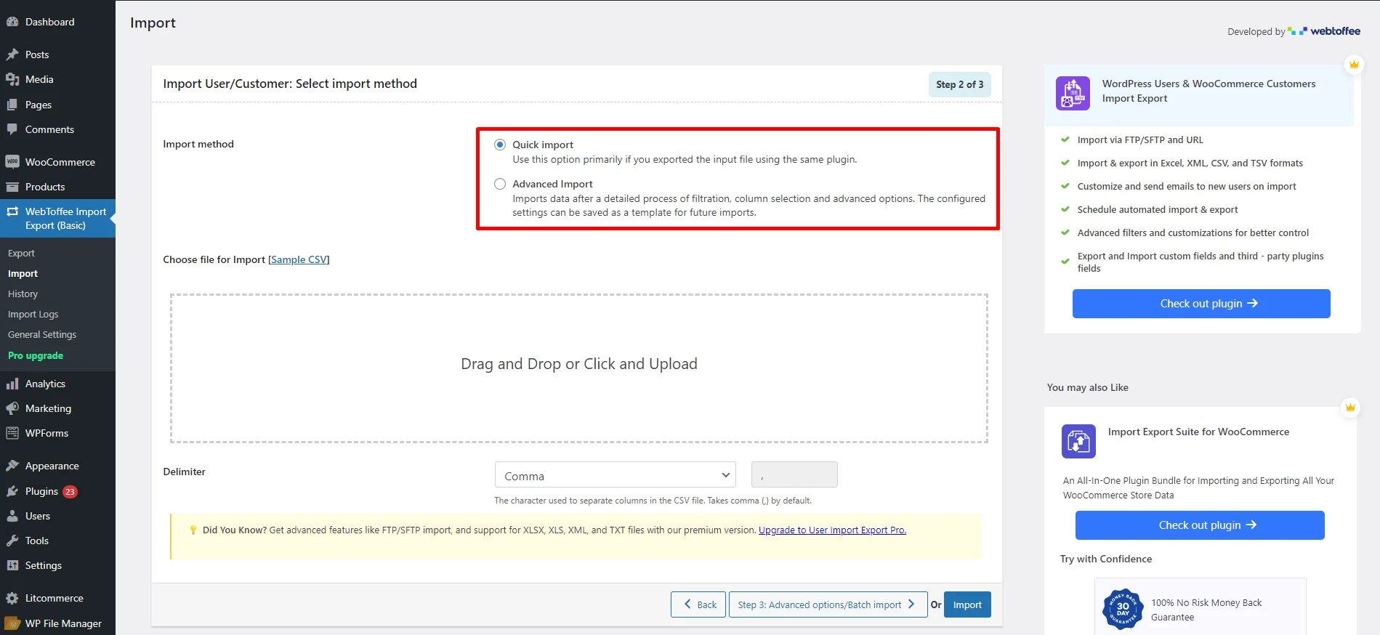Screen dimensions: 1380x635
Task: Click the Drag and Drop upload area
Action: coord(579,368)
